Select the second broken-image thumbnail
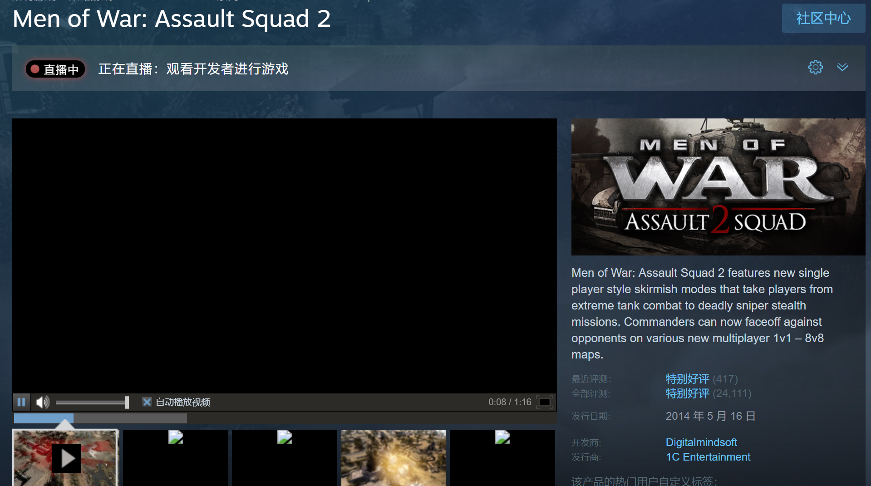 click(x=176, y=458)
